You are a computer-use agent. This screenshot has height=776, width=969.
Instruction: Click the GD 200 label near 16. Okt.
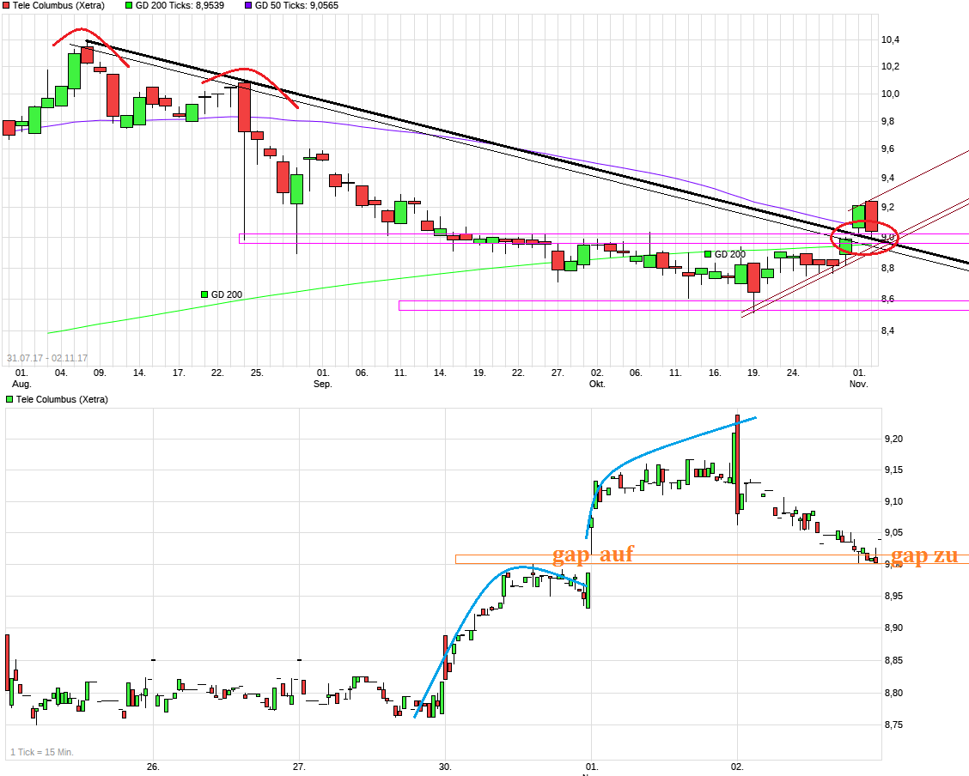click(729, 254)
